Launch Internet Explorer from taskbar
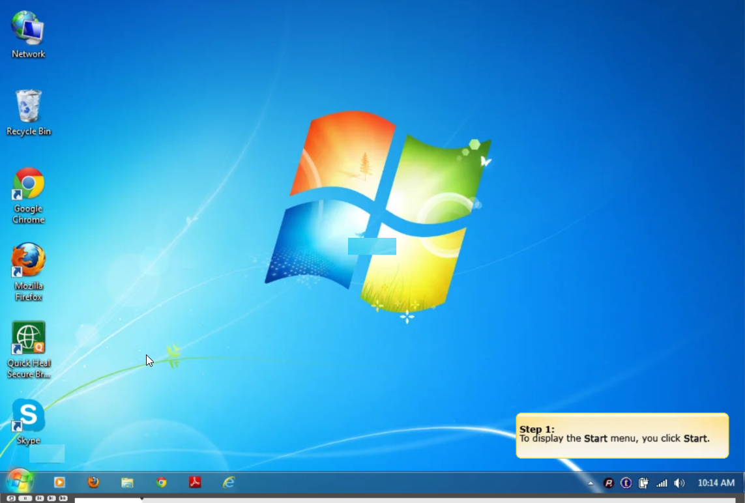The height and width of the screenshot is (503, 745). click(229, 483)
